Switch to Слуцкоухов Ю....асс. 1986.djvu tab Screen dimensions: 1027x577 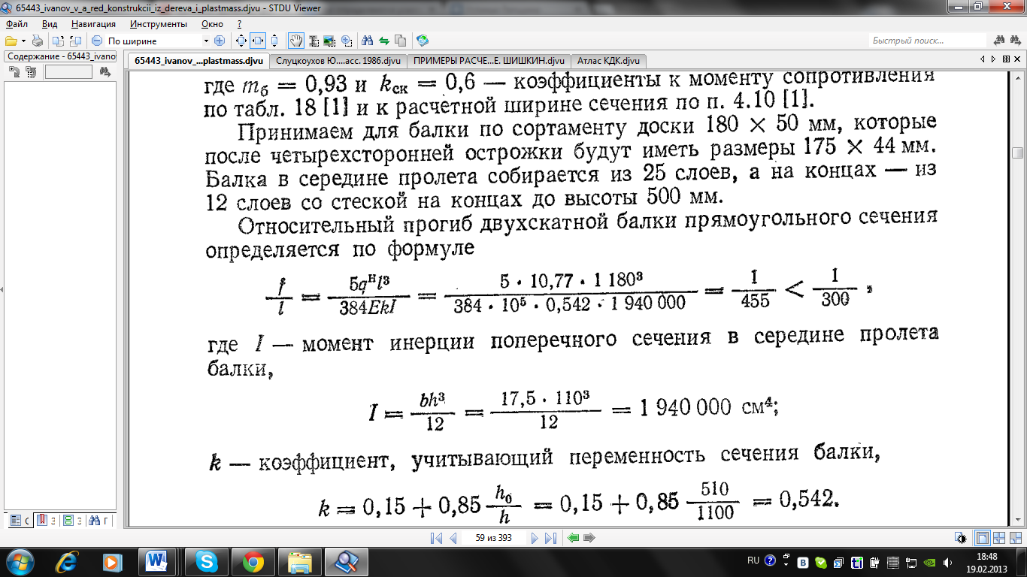338,61
